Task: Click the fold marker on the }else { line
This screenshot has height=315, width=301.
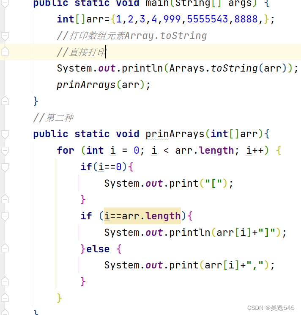Action: pos(5,249)
